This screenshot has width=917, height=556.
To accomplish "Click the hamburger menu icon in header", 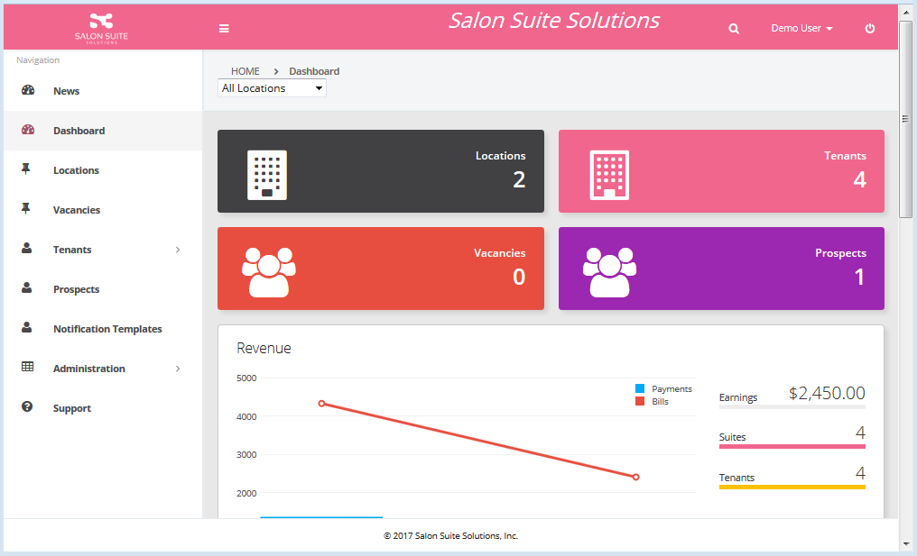I will 224,29.
